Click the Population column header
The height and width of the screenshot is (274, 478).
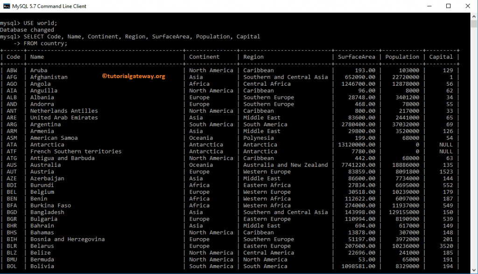(x=402, y=57)
